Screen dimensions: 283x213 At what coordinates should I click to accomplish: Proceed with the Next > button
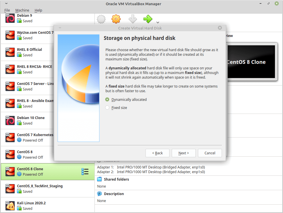click(184, 153)
